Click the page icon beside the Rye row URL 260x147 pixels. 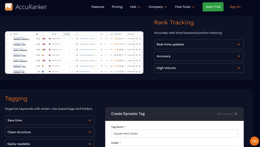point(77,71)
